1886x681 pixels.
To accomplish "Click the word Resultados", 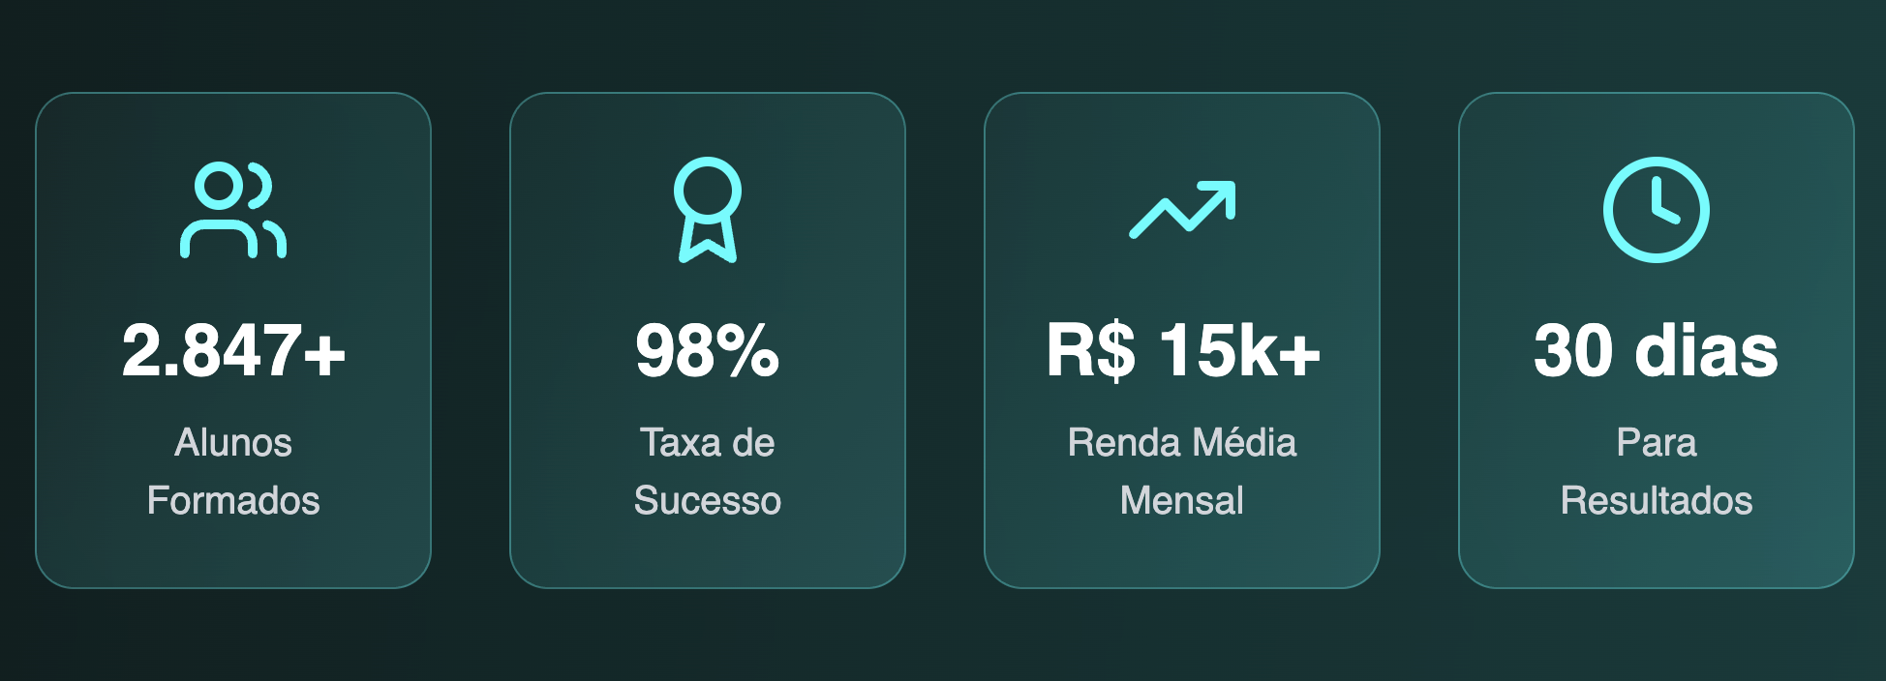I will pyautogui.click(x=1657, y=501).
